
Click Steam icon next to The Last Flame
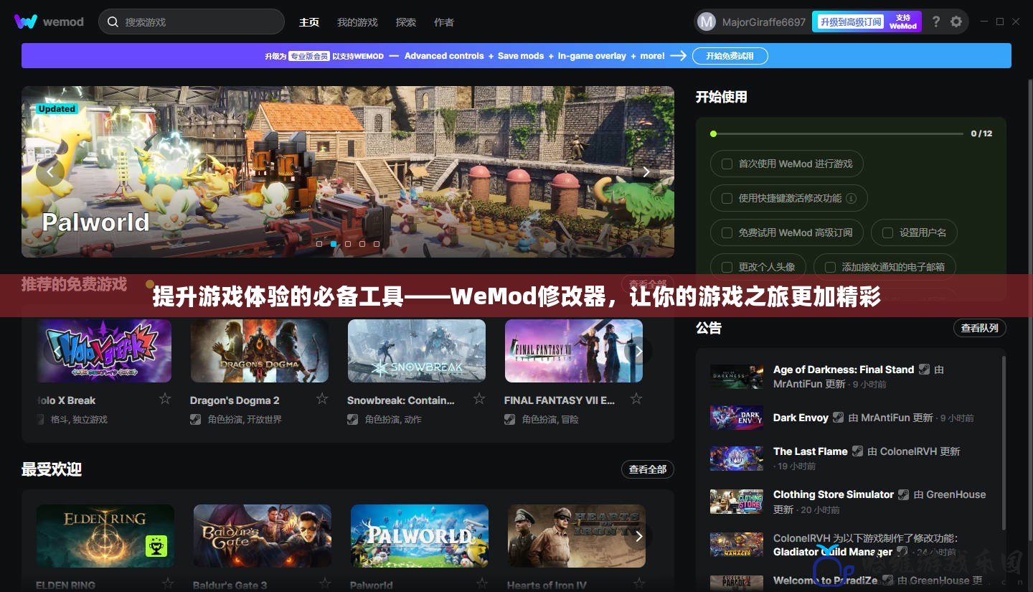pyautogui.click(x=857, y=451)
